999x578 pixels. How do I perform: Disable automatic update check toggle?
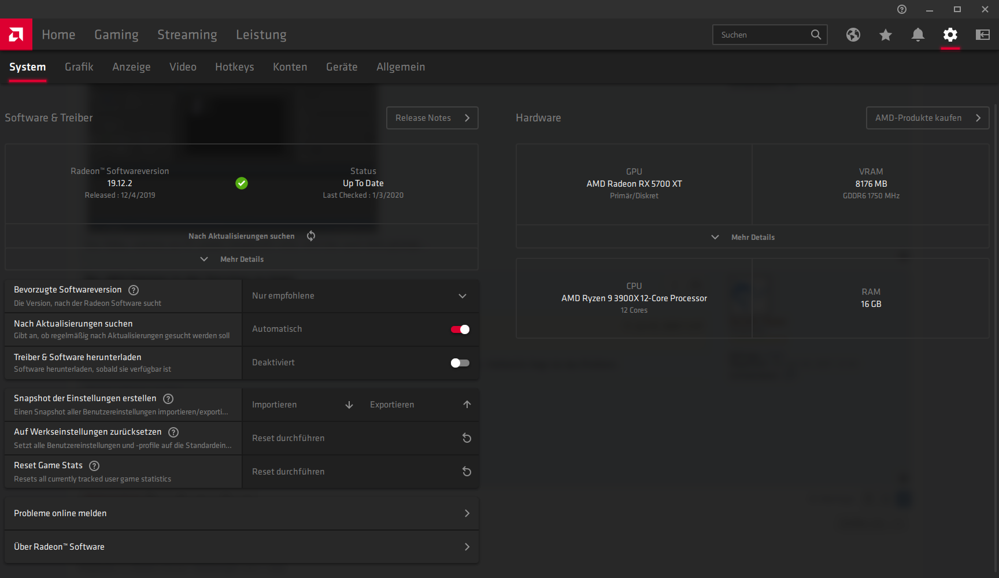460,329
